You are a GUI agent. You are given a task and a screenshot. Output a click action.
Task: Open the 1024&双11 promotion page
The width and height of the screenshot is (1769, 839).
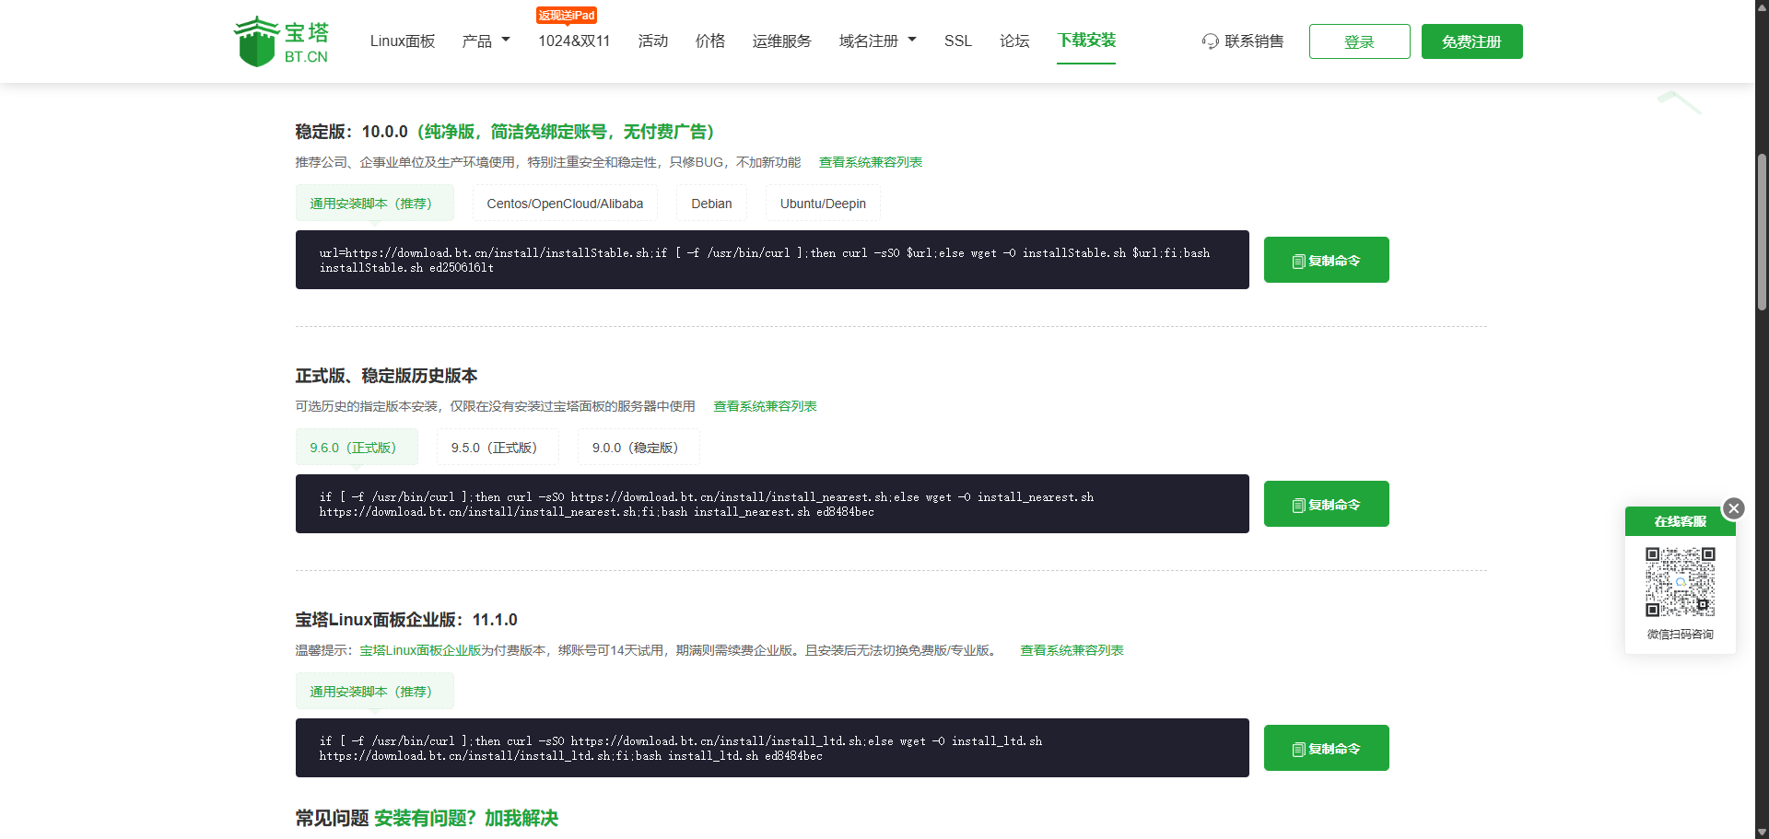pyautogui.click(x=574, y=41)
